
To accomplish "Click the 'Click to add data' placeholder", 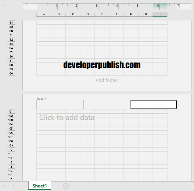I will 67,117.
